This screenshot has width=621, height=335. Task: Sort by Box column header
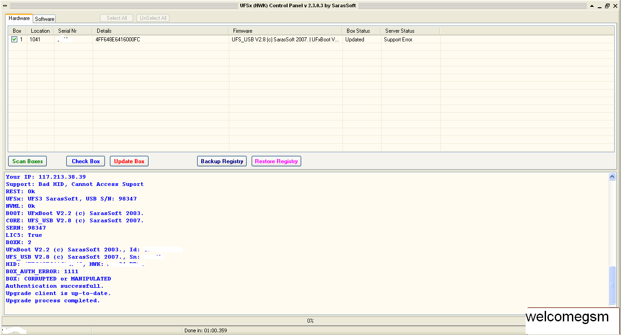click(x=17, y=31)
